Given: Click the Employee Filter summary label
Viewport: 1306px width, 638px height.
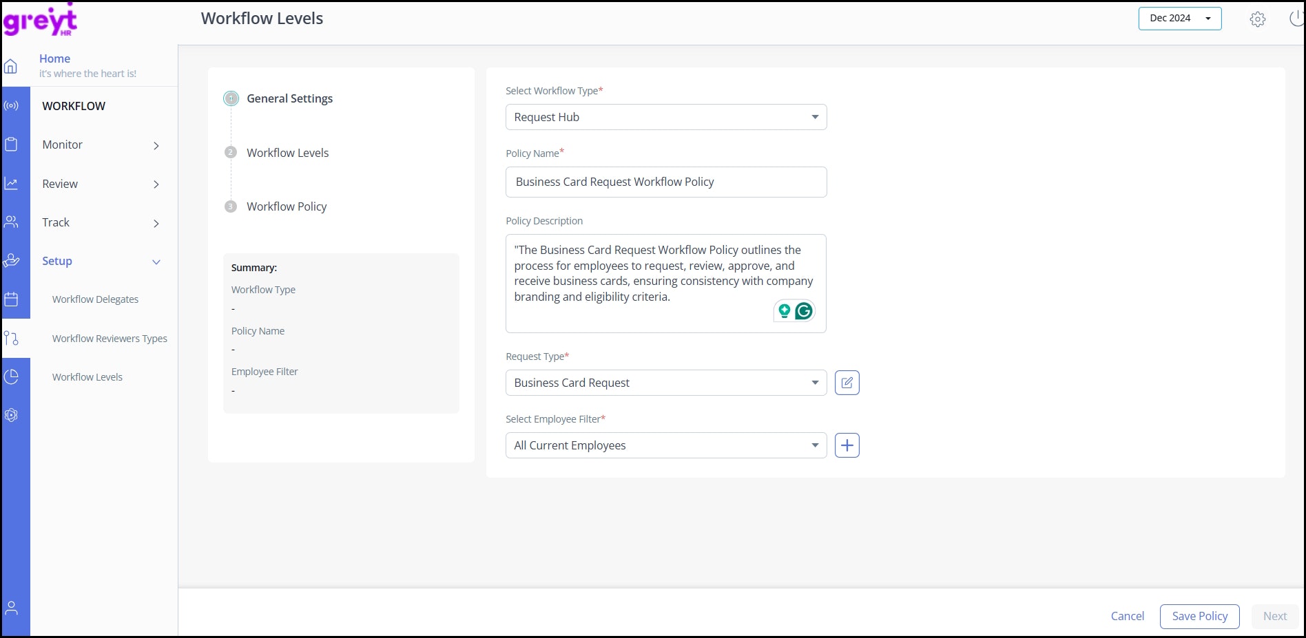Looking at the screenshot, I should [x=265, y=372].
